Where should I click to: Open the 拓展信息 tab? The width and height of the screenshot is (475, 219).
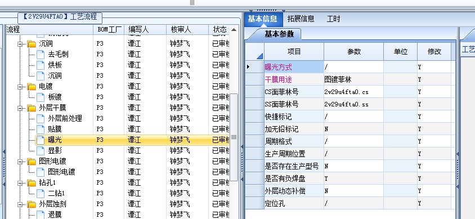301,19
